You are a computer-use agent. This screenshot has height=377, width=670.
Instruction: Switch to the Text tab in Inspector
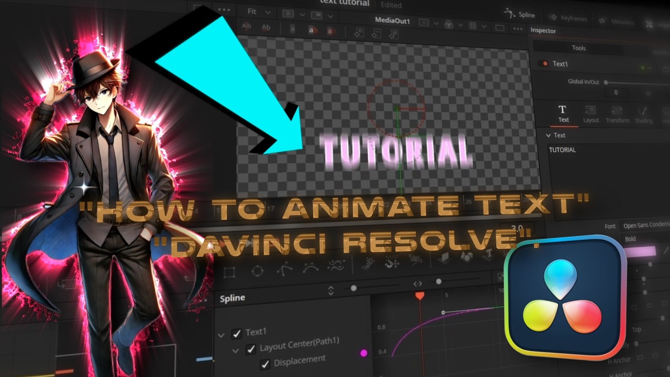pos(563,113)
